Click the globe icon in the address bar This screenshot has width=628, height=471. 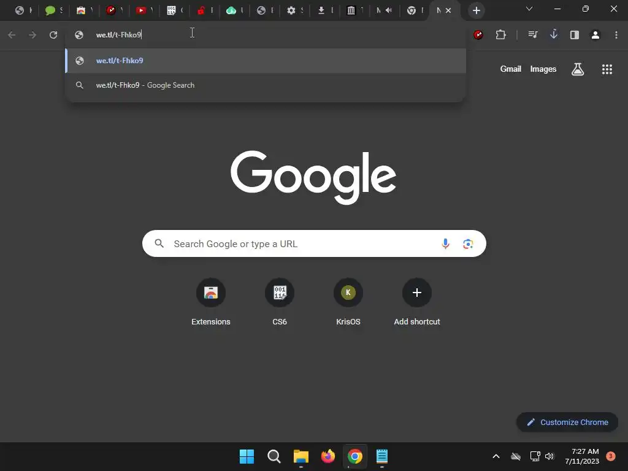[x=79, y=35]
